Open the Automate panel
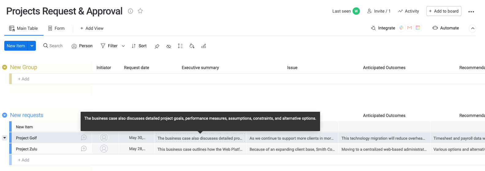The image size is (485, 171). [x=446, y=28]
